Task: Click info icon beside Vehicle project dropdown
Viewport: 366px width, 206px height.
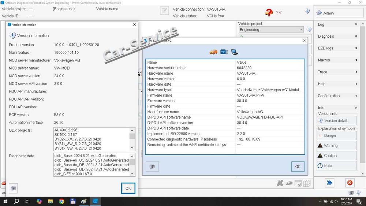Action: click(x=309, y=30)
